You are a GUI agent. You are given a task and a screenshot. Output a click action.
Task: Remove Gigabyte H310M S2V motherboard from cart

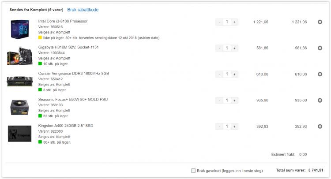tap(320, 48)
